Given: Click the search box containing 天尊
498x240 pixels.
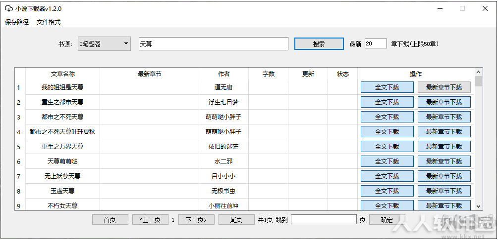Looking at the screenshot, I should pyautogui.click(x=214, y=43).
